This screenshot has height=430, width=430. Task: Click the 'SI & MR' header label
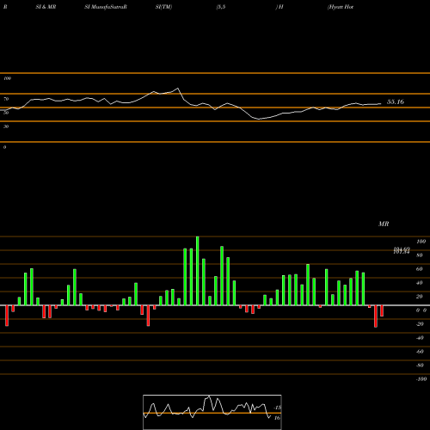coord(46,7)
